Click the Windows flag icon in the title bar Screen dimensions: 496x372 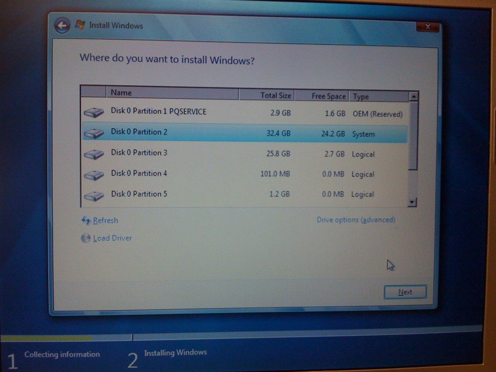[79, 25]
